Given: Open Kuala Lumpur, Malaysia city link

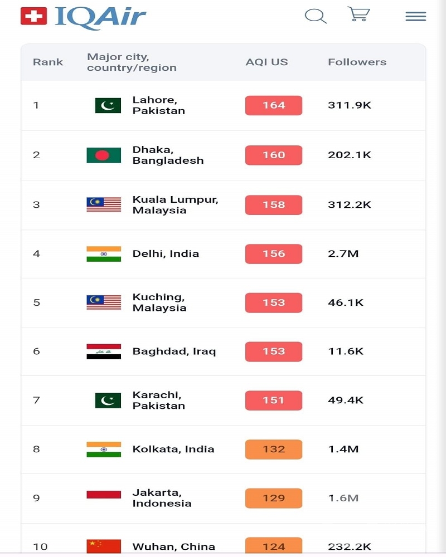Looking at the screenshot, I should 176,204.
